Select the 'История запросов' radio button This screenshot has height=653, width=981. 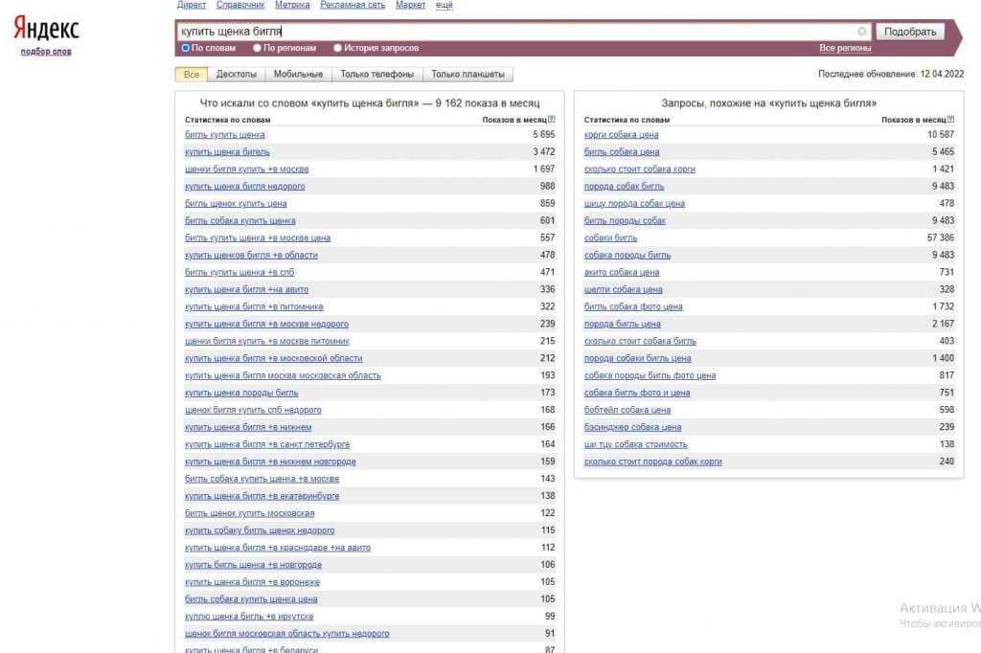(337, 48)
